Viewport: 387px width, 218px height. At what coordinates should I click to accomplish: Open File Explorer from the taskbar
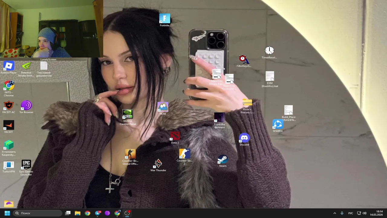(77, 213)
